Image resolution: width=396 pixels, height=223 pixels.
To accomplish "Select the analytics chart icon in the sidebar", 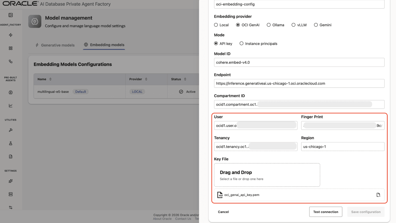I will point(11,105).
